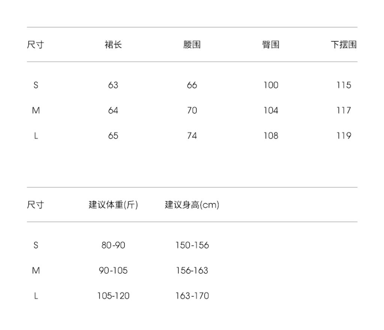Select the hem value 119
This screenshot has width=384, height=330.
pyautogui.click(x=343, y=136)
